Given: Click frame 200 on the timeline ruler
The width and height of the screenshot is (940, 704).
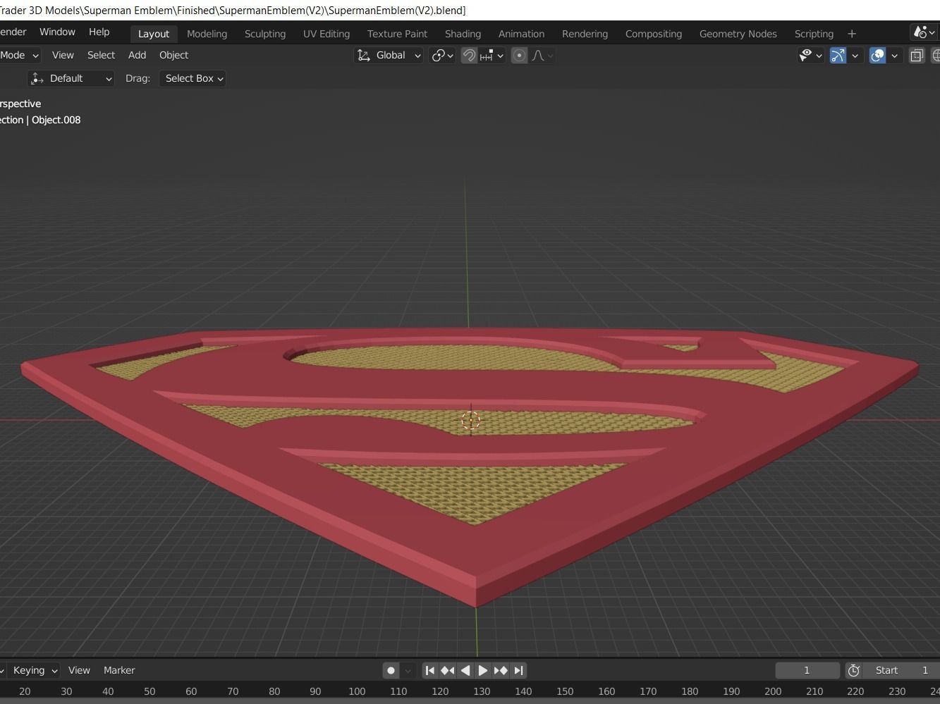Looking at the screenshot, I should coord(773,691).
